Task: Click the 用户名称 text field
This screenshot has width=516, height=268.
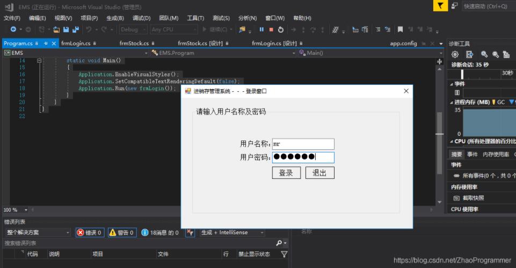Action: pyautogui.click(x=303, y=144)
